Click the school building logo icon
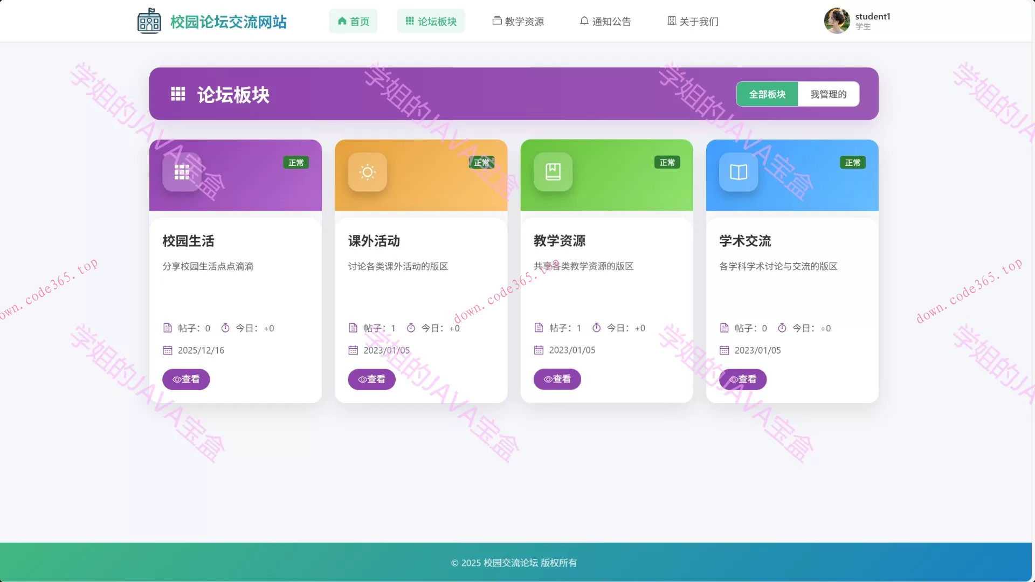This screenshot has width=1035, height=582. click(x=149, y=20)
